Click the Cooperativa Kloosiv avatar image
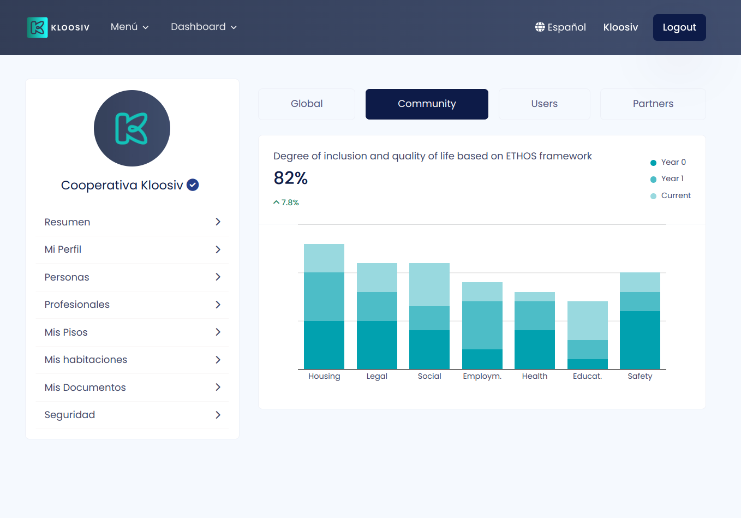Screen dimensions: 741x518 click(132, 128)
